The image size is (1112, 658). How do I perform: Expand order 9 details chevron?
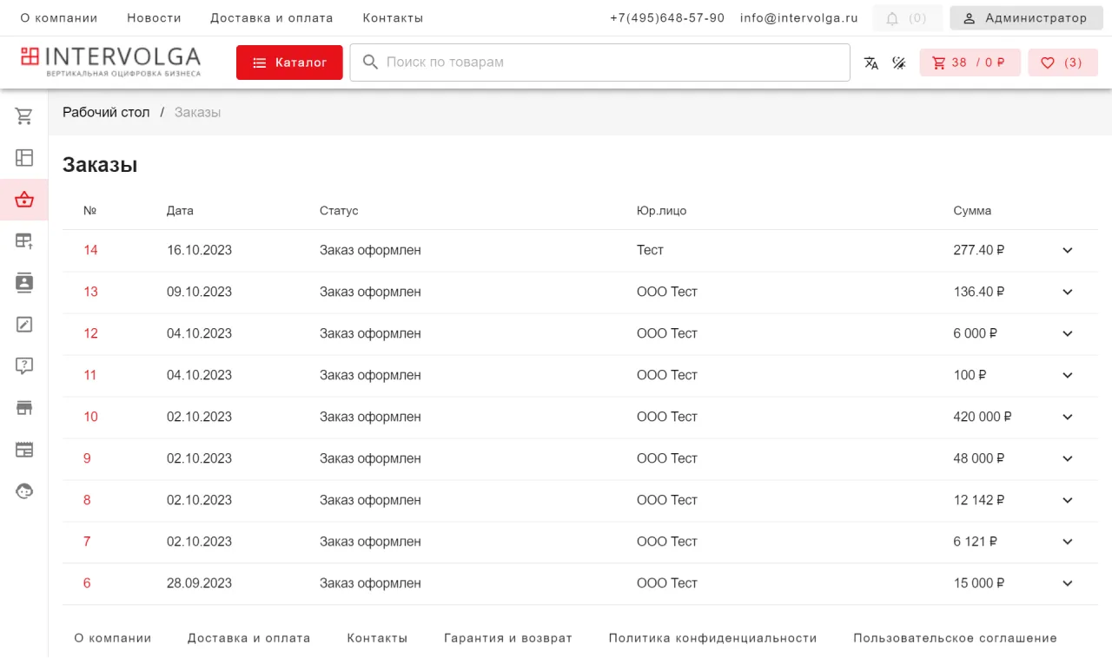[1068, 458]
